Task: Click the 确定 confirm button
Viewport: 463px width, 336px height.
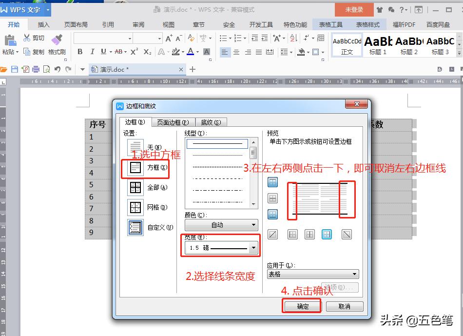Action: (302, 306)
